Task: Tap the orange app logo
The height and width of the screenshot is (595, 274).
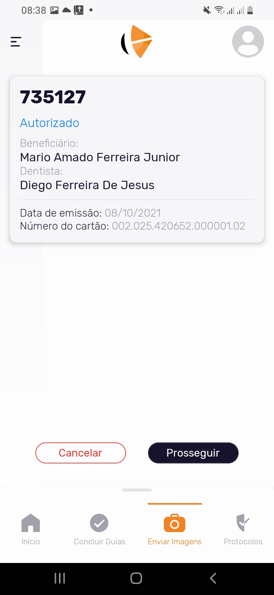Action: click(x=137, y=41)
